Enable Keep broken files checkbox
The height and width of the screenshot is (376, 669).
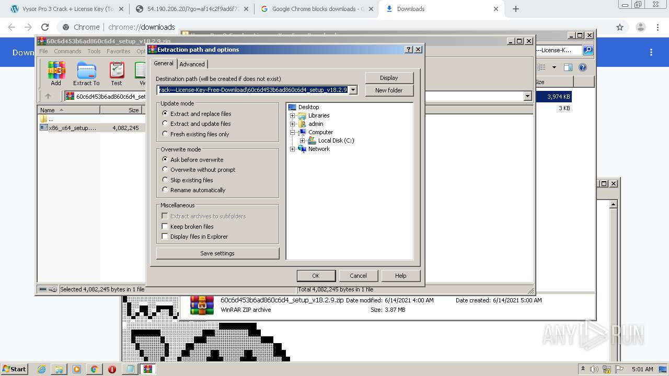165,227
